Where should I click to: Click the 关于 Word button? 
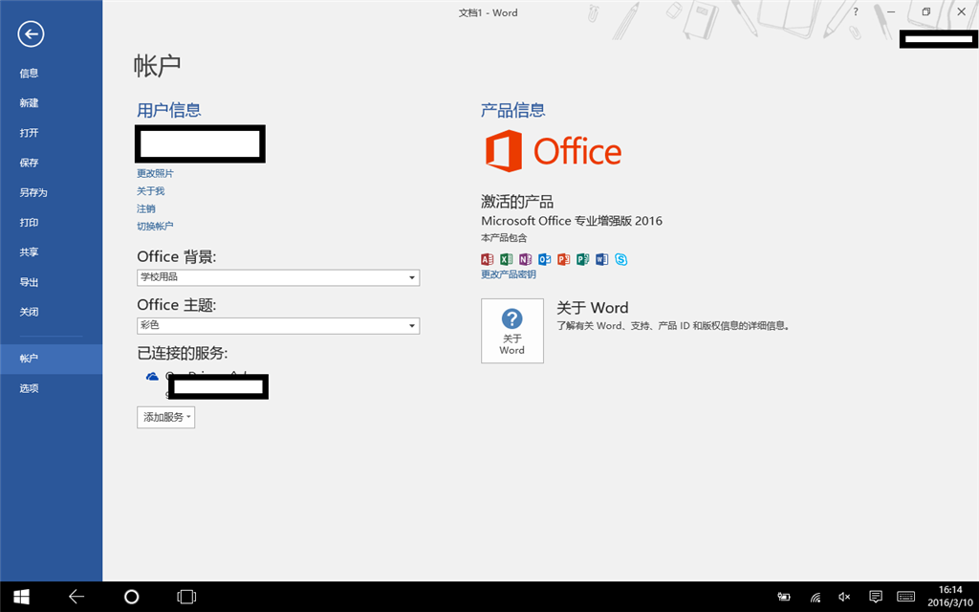(x=512, y=331)
